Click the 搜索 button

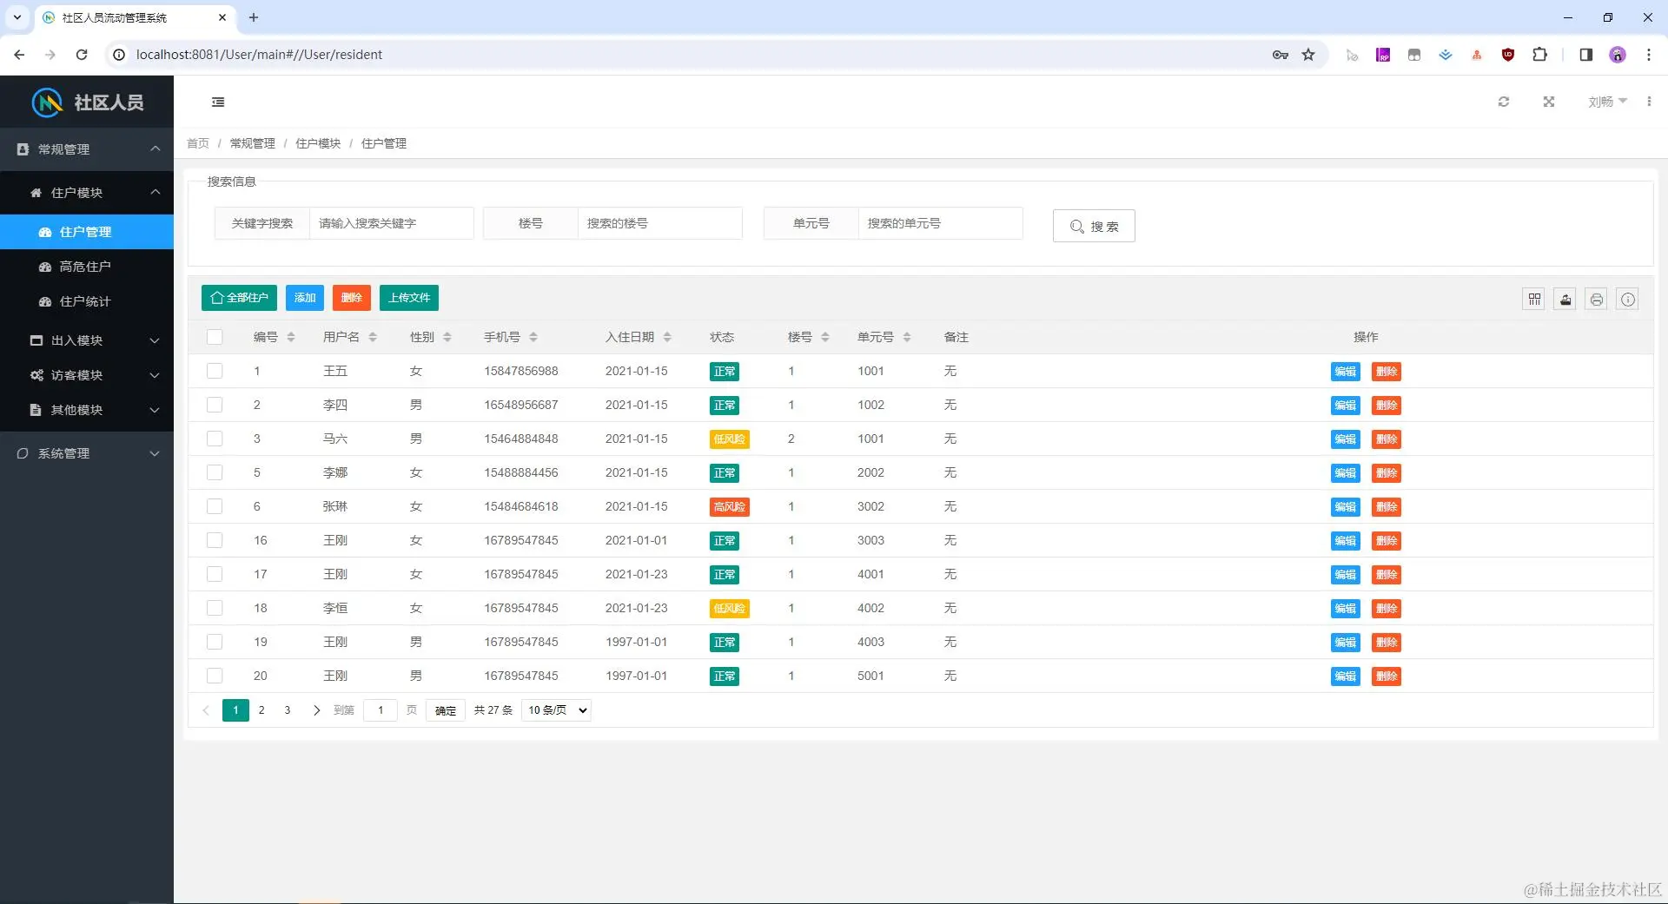click(x=1094, y=226)
